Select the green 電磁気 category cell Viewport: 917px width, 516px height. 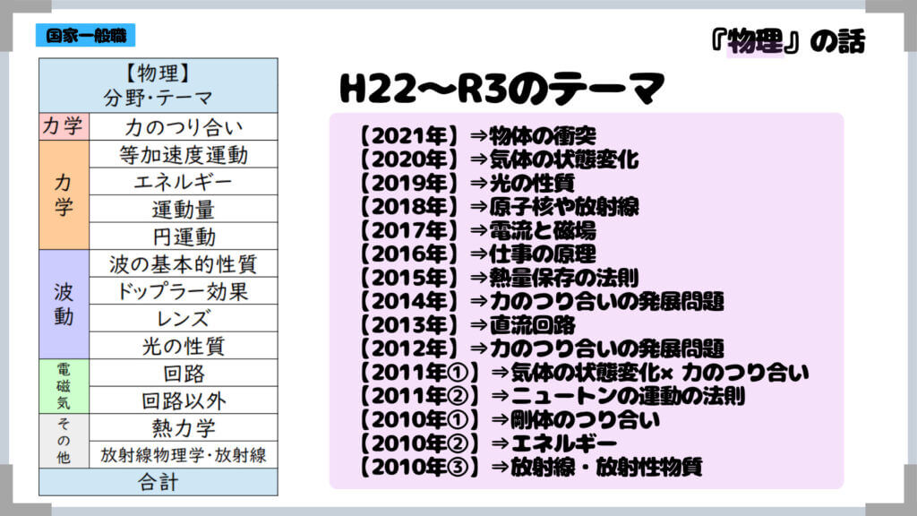pyautogui.click(x=64, y=386)
